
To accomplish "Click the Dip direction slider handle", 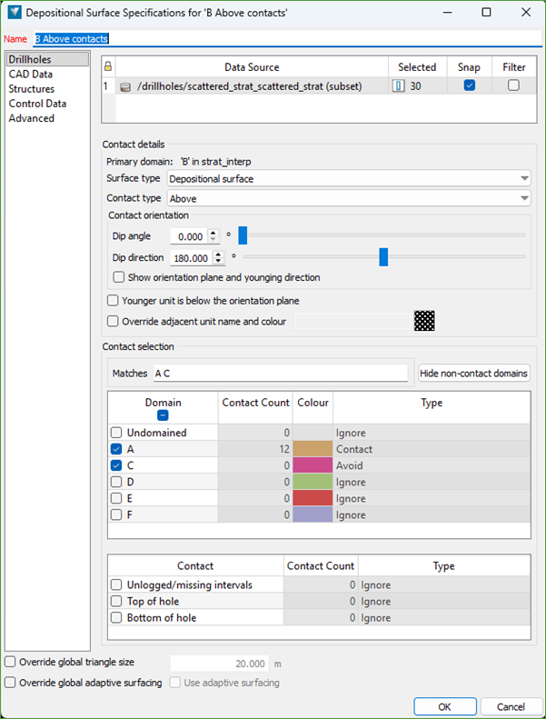I will [x=383, y=257].
